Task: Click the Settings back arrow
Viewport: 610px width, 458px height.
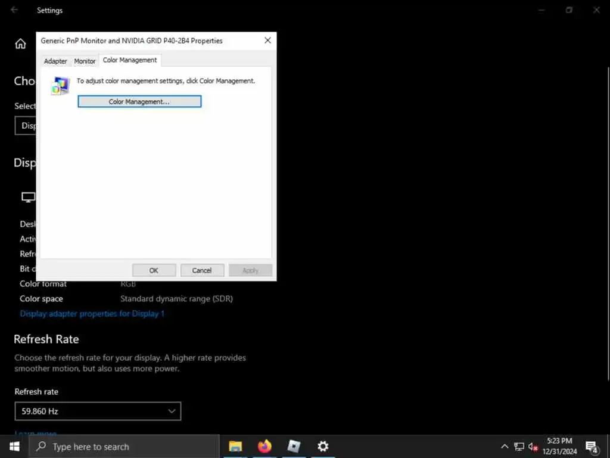Action: [14, 10]
